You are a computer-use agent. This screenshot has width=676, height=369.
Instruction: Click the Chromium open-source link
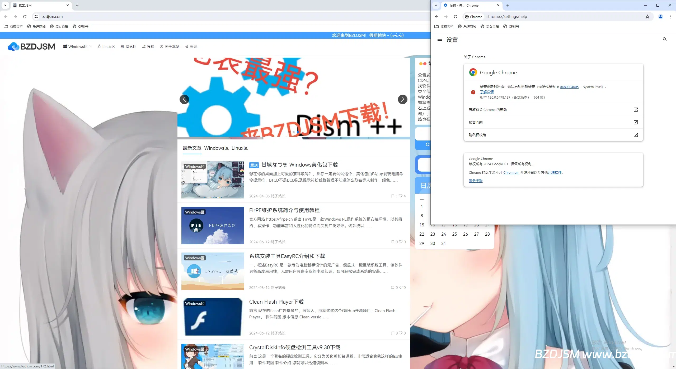click(x=511, y=173)
